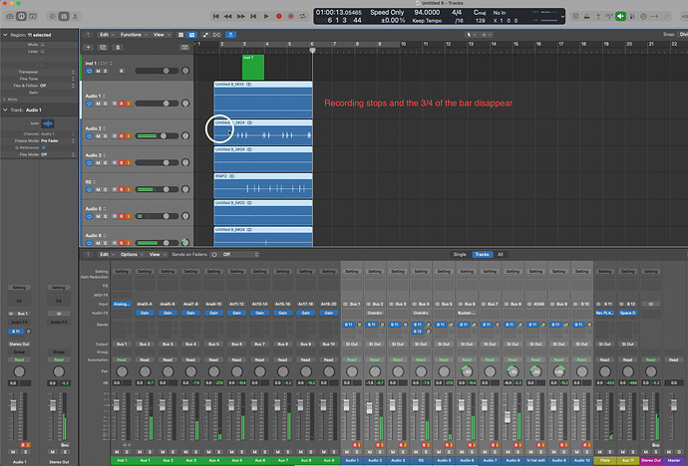Show Smart Controls using the dial icon
This screenshot has width=688, height=466.
tap(52, 16)
